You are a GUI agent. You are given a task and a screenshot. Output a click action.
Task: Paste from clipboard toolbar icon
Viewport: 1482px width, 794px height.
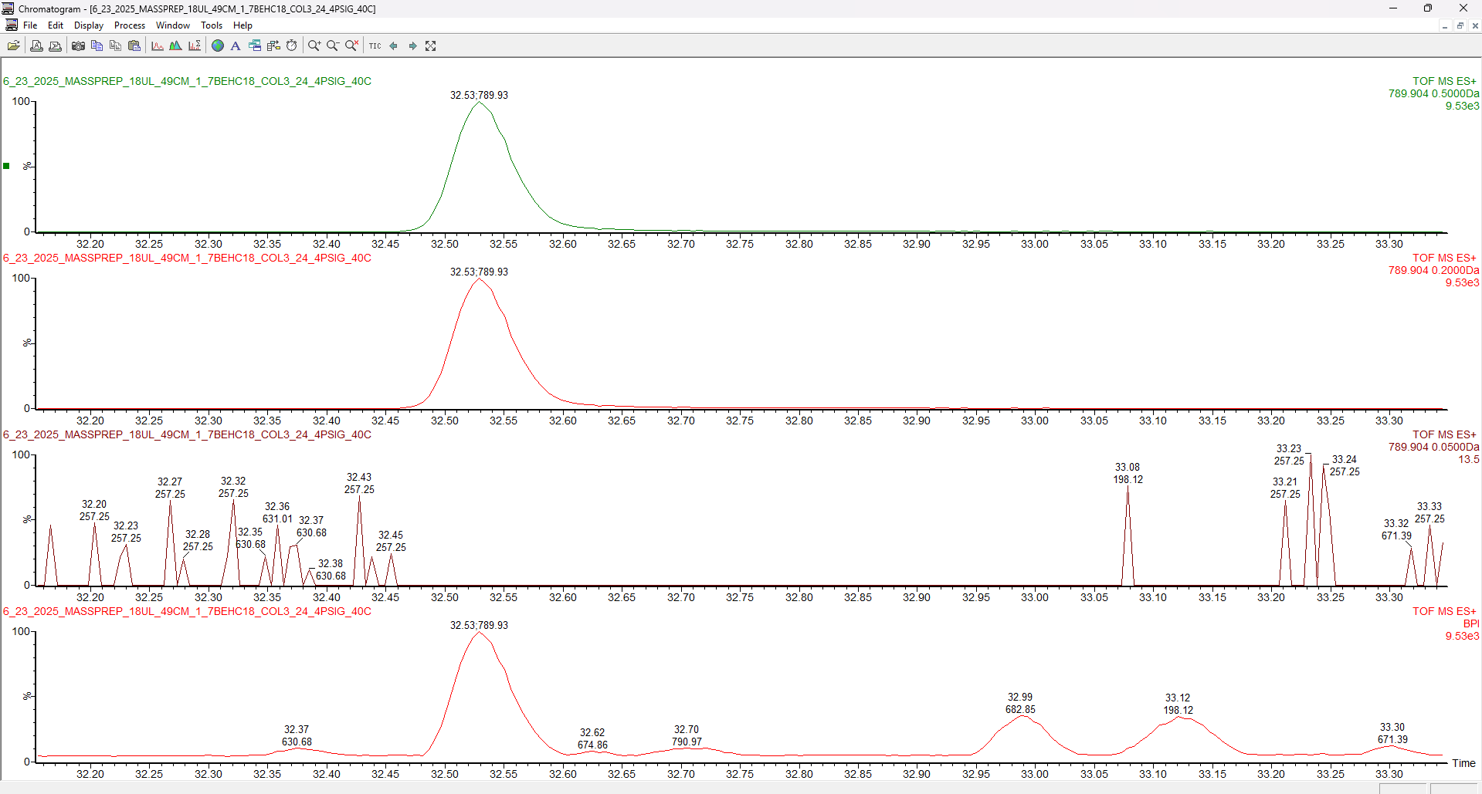tap(134, 46)
